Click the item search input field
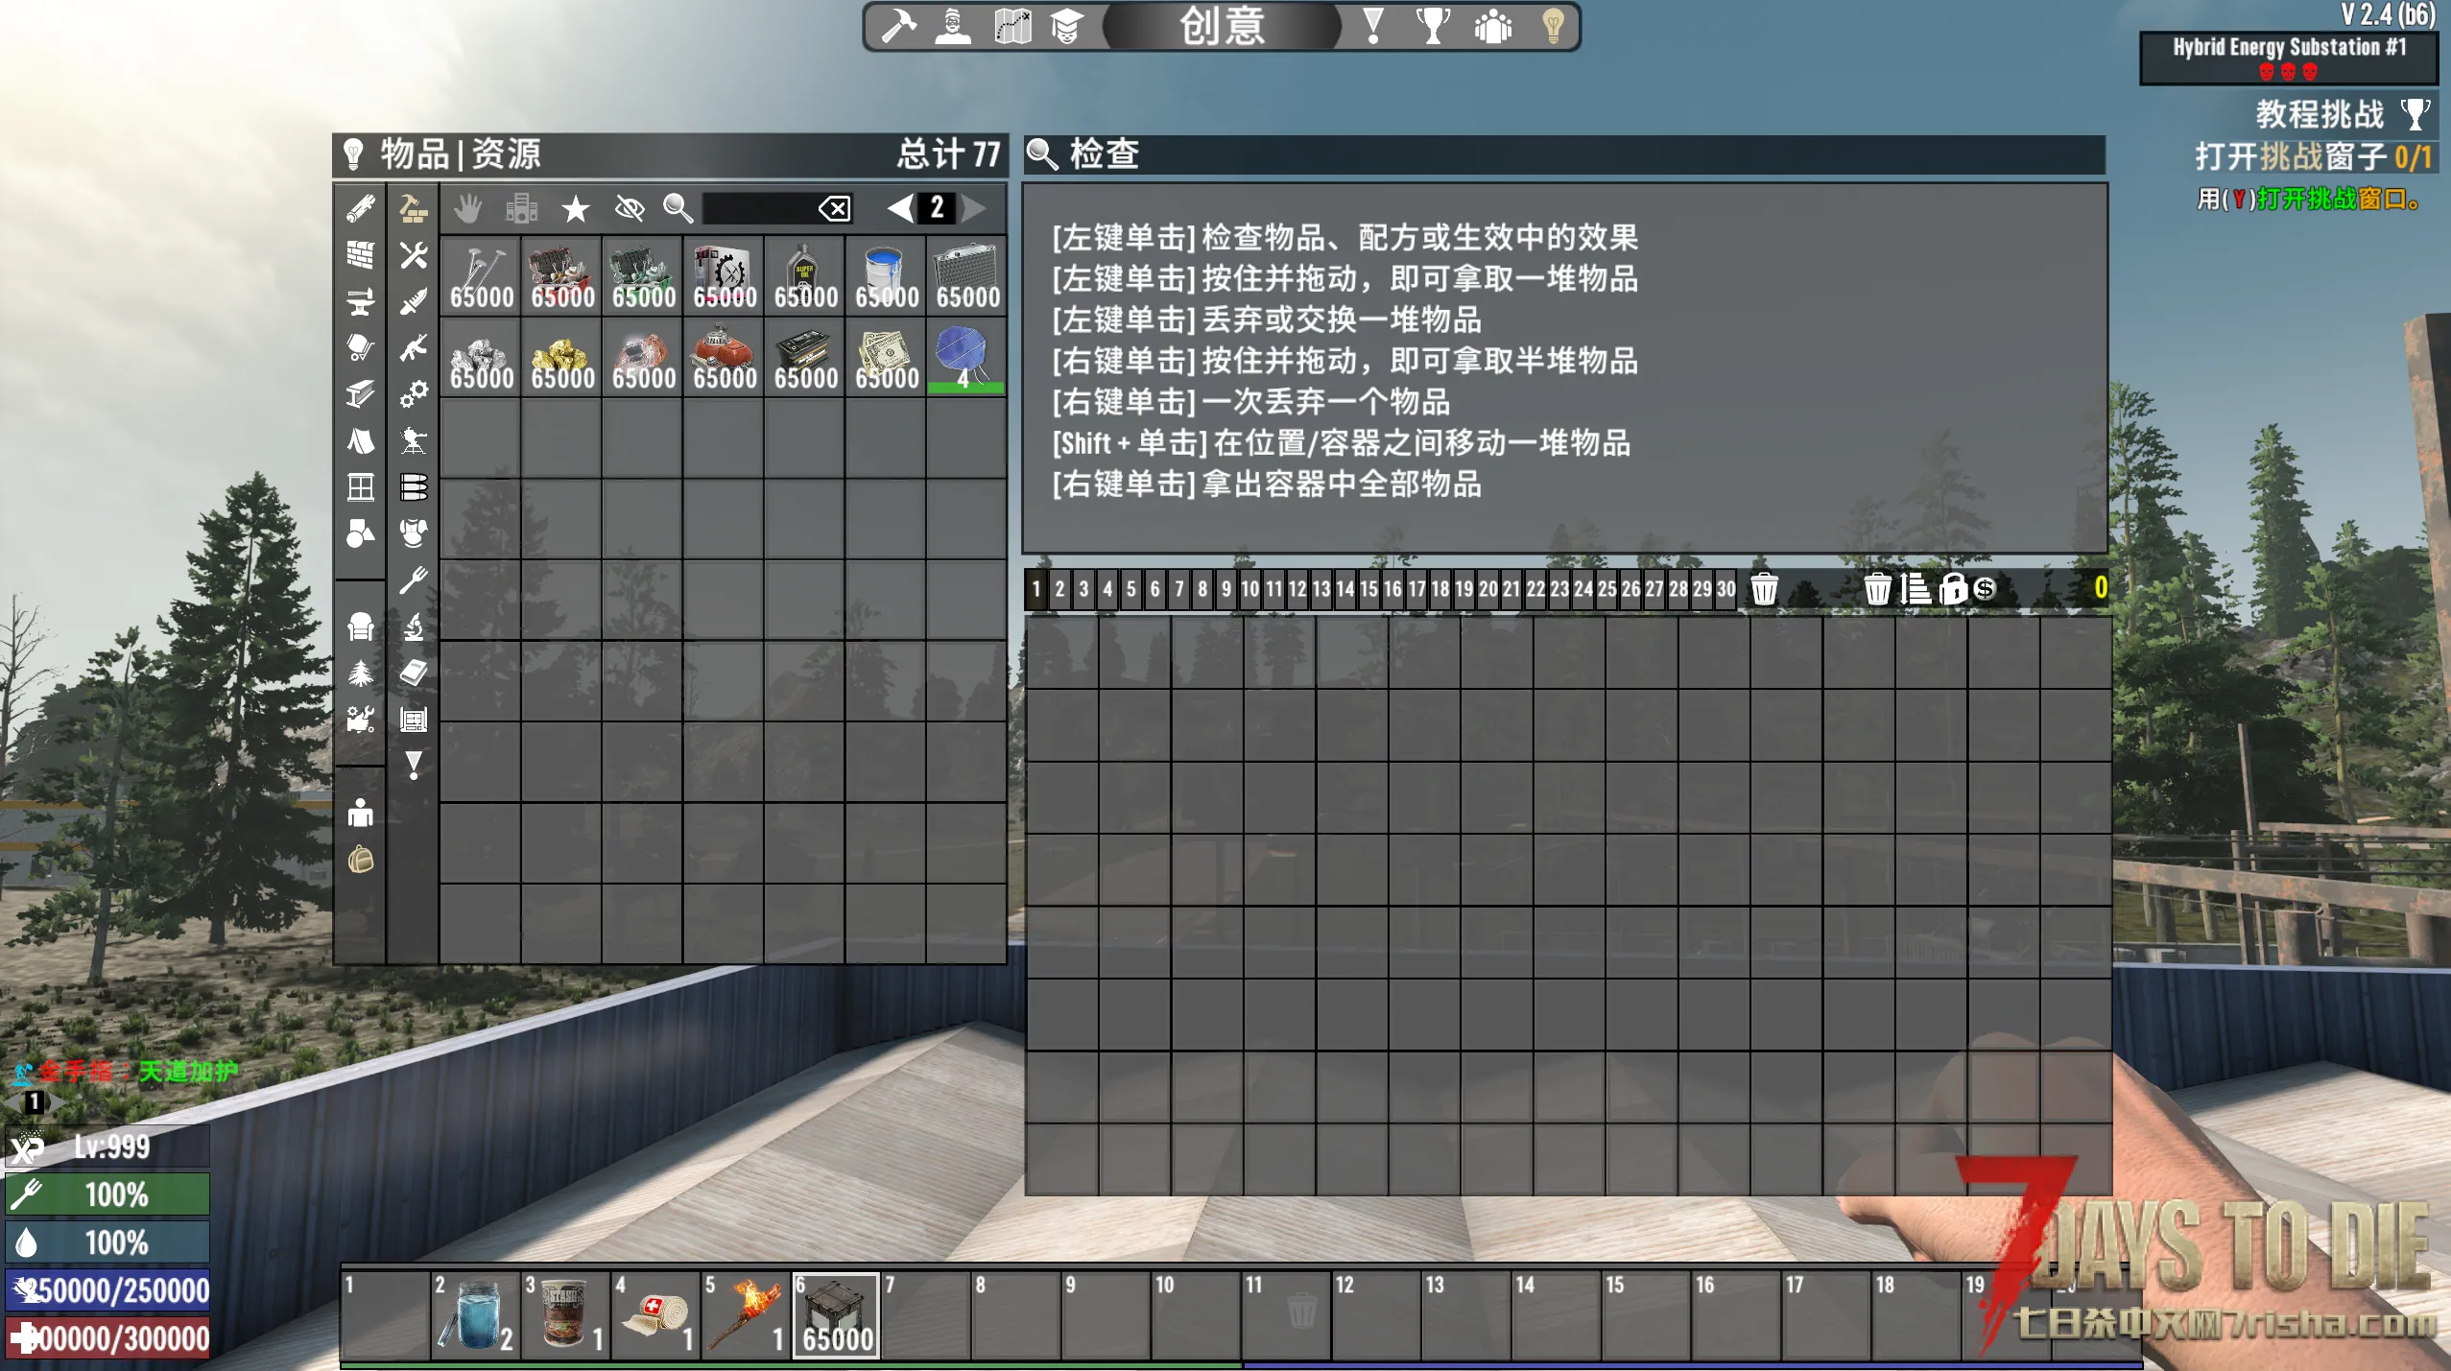The width and height of the screenshot is (2451, 1371). (757, 208)
